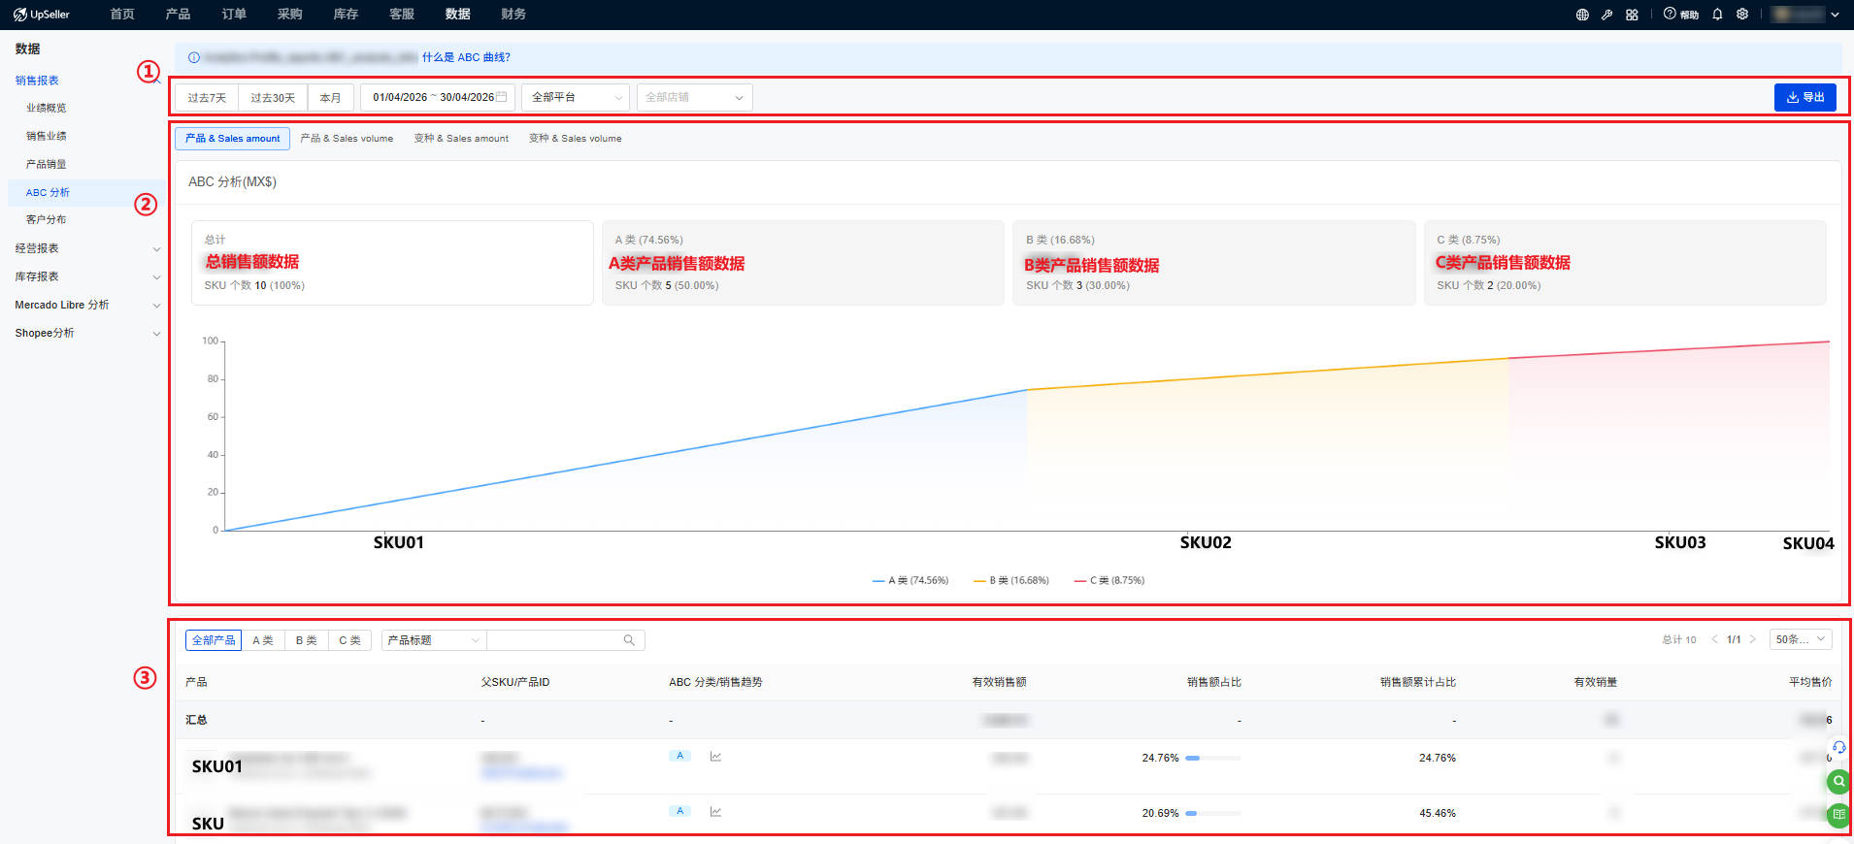Open 产品销量 in sidebar
Viewport: 1854px width, 844px height.
pyautogui.click(x=47, y=164)
